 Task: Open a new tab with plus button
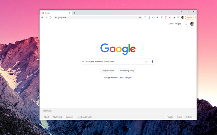click(x=75, y=13)
